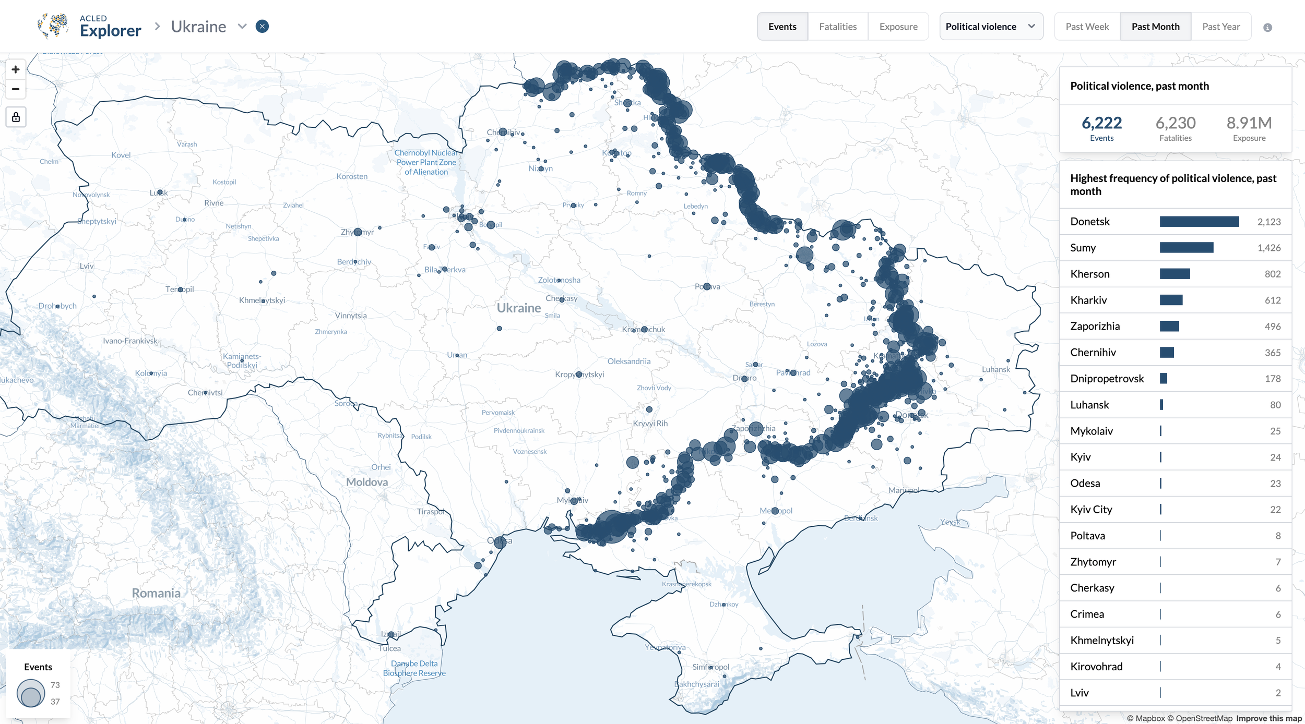Image resolution: width=1305 pixels, height=724 pixels.
Task: Zoom out the map with minus button
Action: (x=16, y=89)
